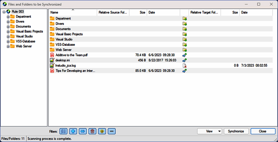Open the View dropdown button
Viewport: 278px width, 142px height.
point(210,131)
